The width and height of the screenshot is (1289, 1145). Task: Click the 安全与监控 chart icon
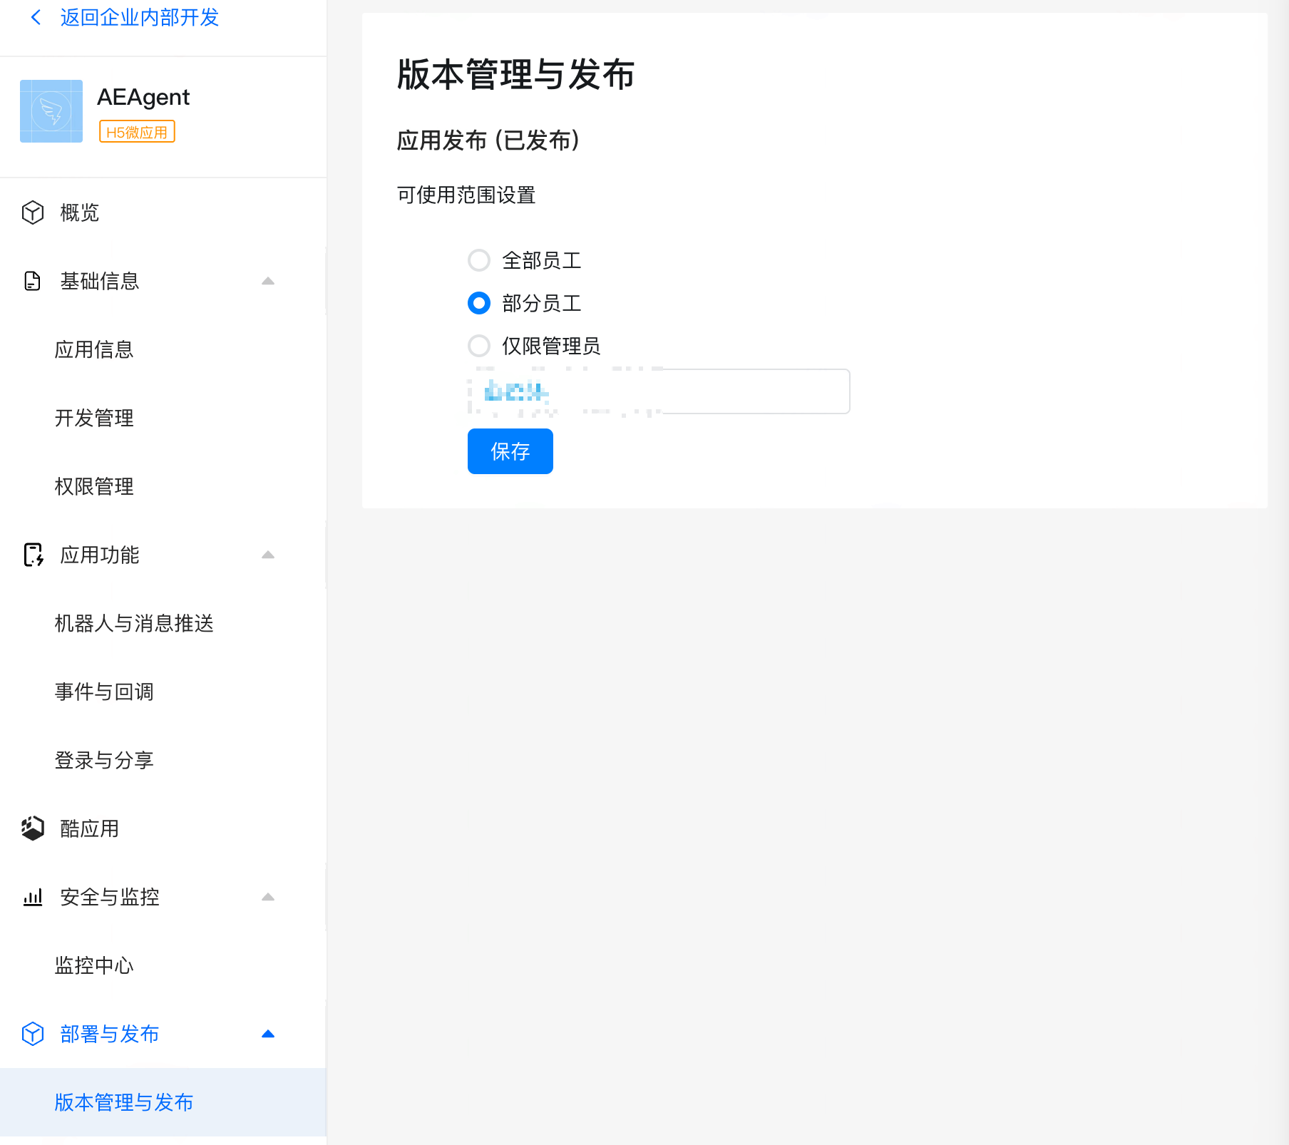(33, 897)
